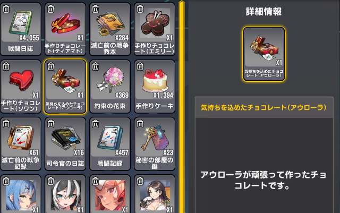This screenshot has width=340, height=213.
Task: Trash icon on 戦闘日誌 card
Action: [x=6, y=9]
